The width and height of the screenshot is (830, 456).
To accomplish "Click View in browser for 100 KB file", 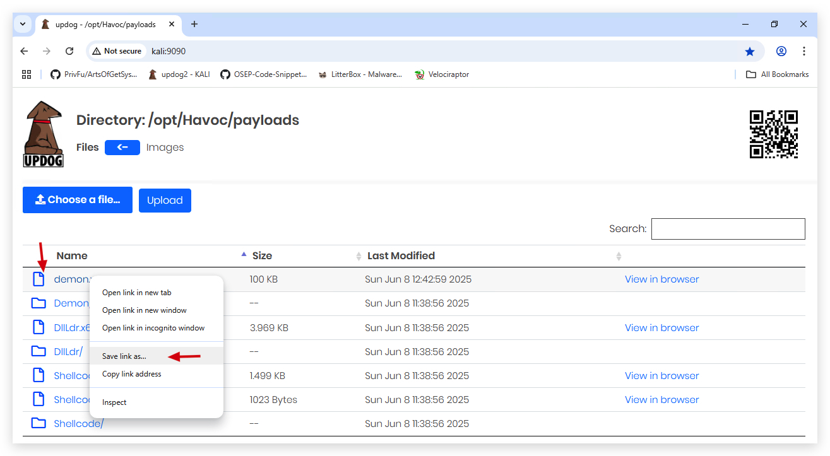I will (x=662, y=279).
